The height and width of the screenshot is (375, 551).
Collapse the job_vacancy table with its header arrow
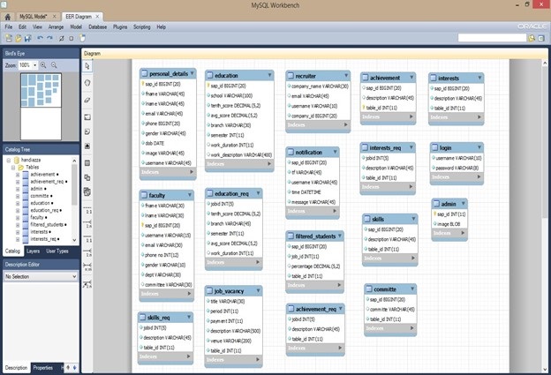point(258,290)
